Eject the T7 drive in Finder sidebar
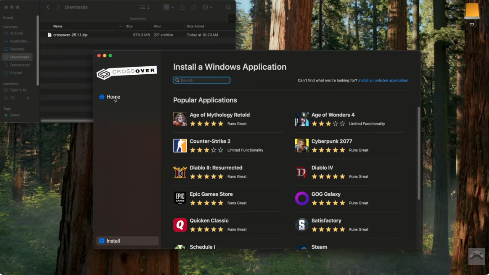Image resolution: width=489 pixels, height=275 pixels. click(28, 98)
